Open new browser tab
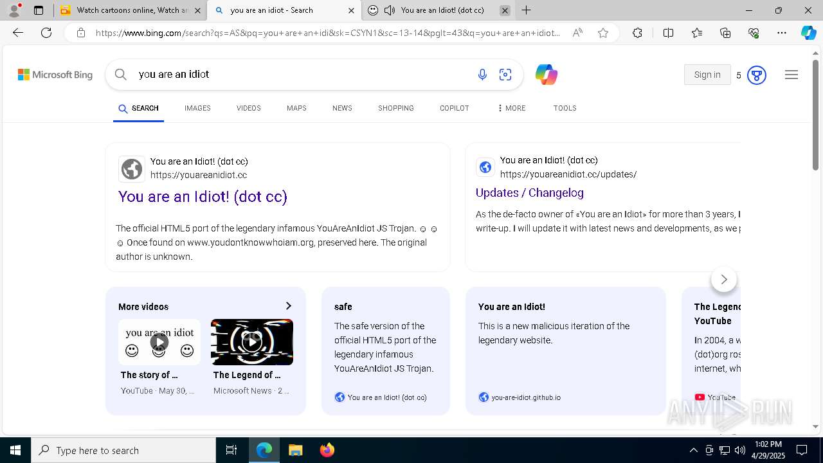823x463 pixels. pyautogui.click(x=526, y=10)
